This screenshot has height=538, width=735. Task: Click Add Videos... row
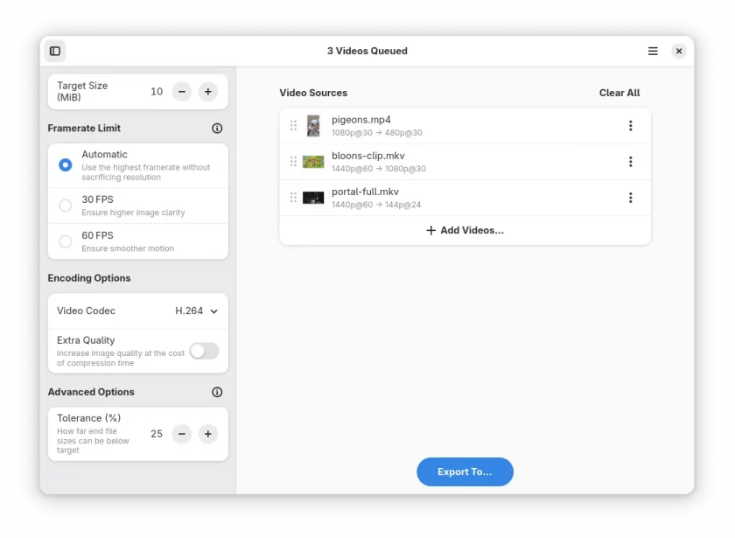coord(465,230)
